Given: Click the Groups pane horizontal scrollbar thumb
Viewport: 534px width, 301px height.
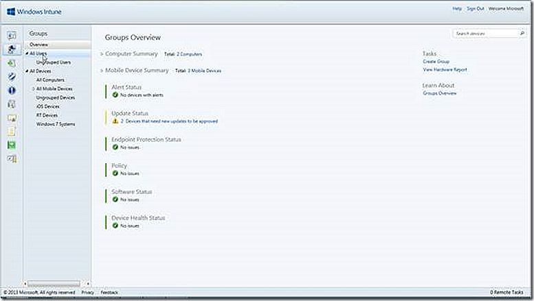Looking at the screenshot, I should 54,283.
